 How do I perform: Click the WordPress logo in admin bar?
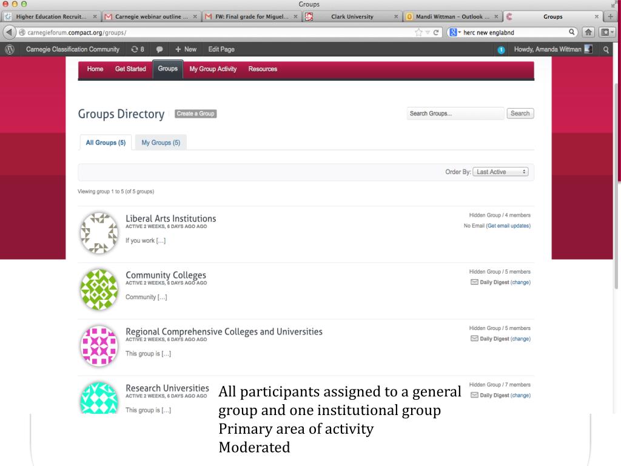(x=10, y=50)
